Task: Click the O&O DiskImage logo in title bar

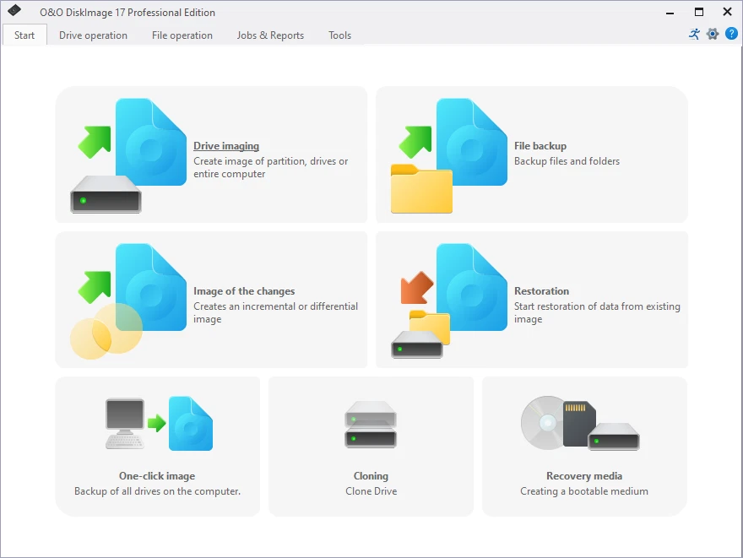Action: click(14, 11)
